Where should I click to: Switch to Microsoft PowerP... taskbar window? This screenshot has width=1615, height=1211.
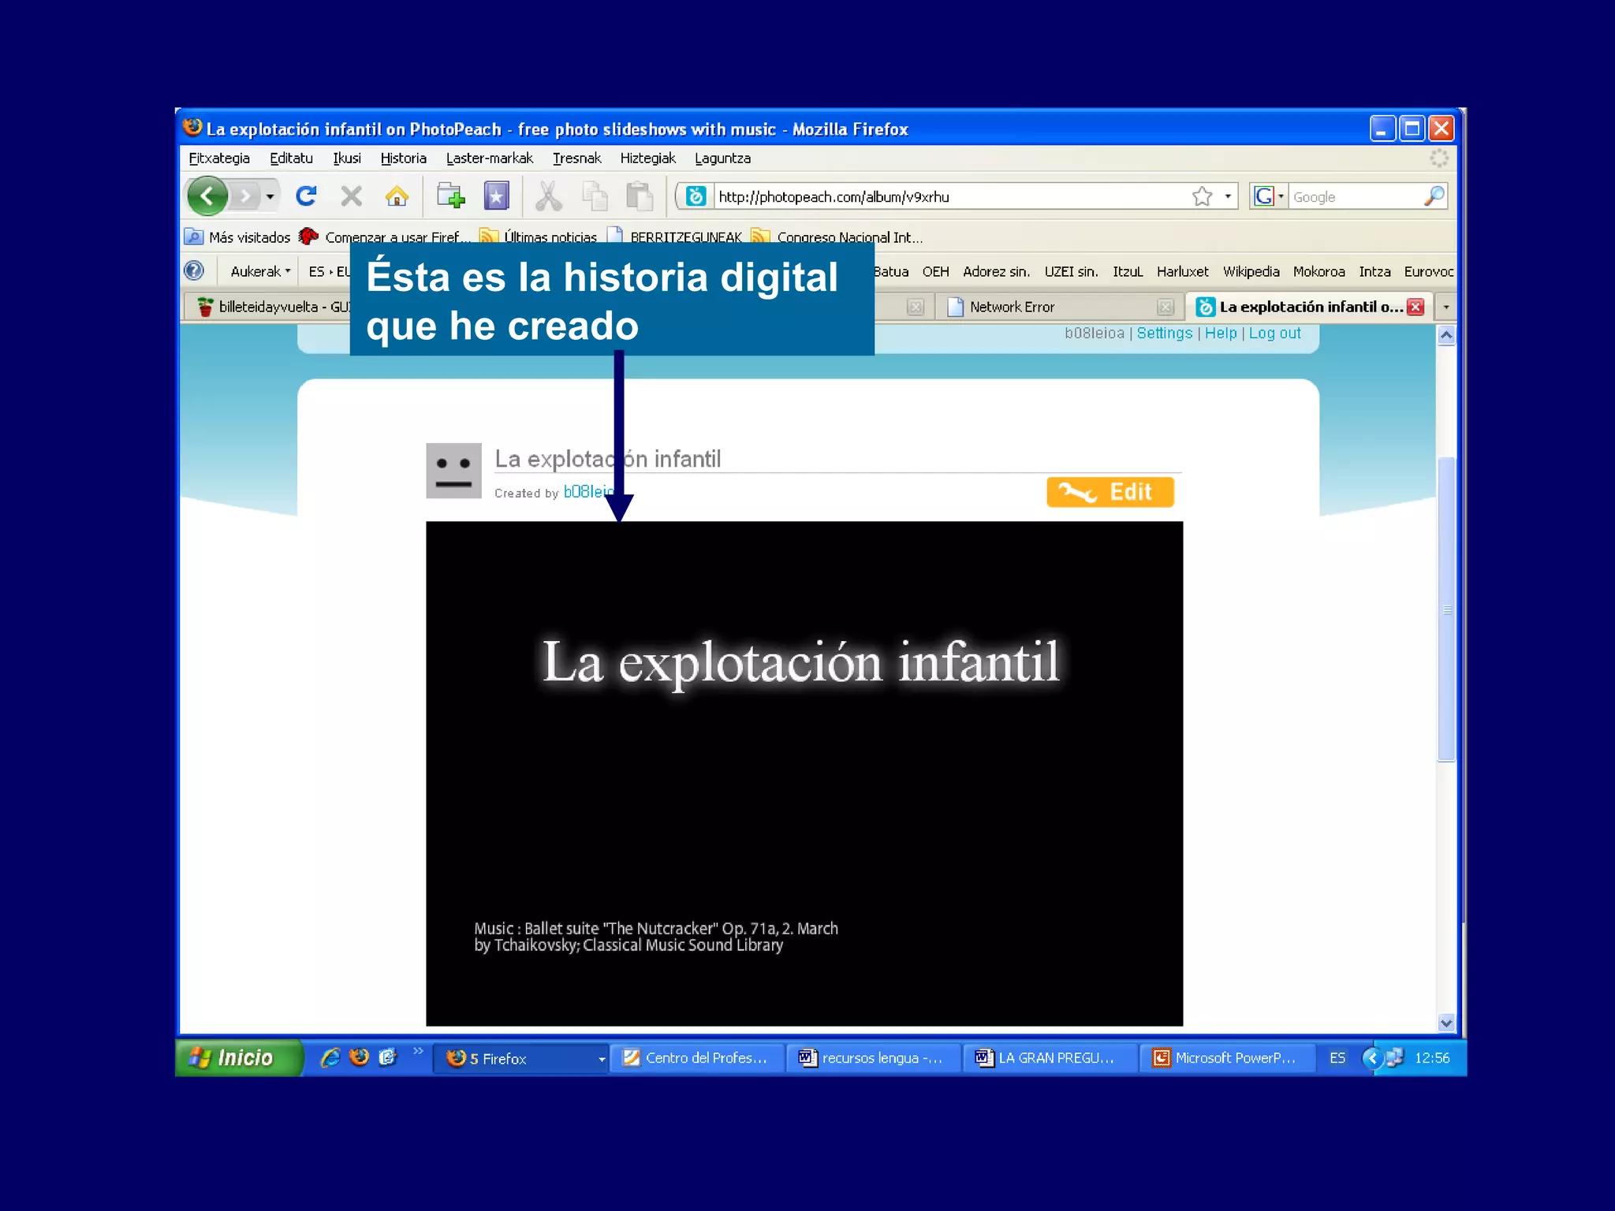(1228, 1058)
